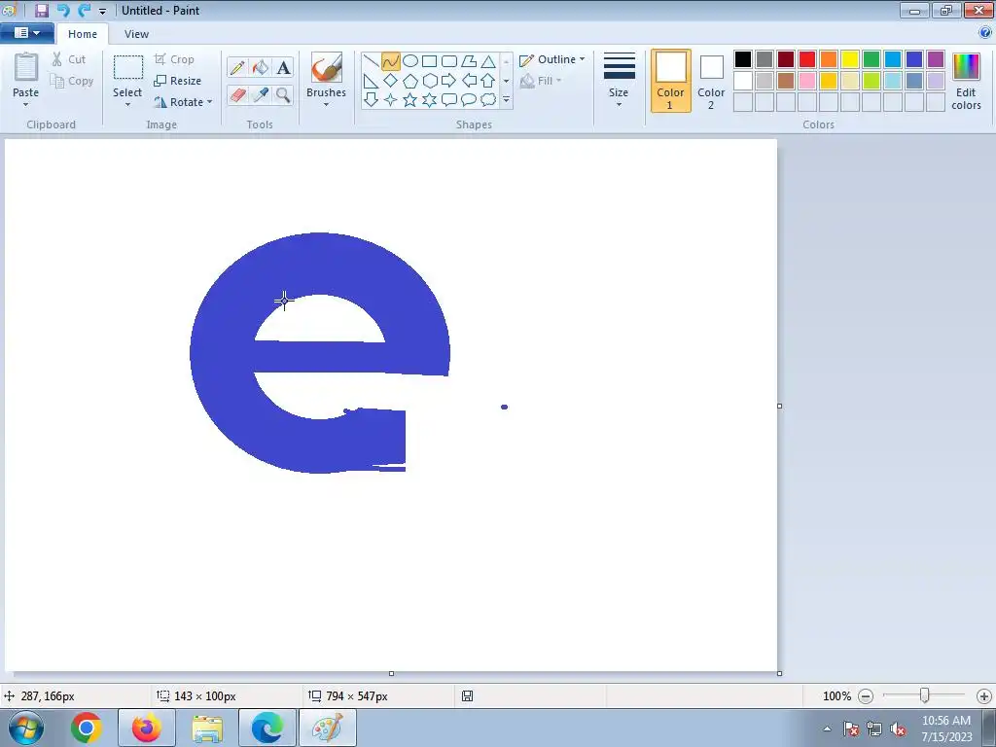This screenshot has width=996, height=747.
Task: Select the Four-point star shape
Action: click(391, 100)
